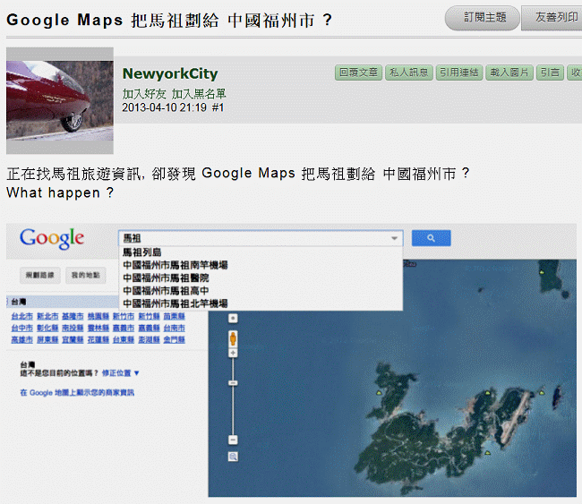Image resolution: width=582 pixels, height=504 pixels.
Task: Click the 回覆文章 button
Action: point(358,73)
